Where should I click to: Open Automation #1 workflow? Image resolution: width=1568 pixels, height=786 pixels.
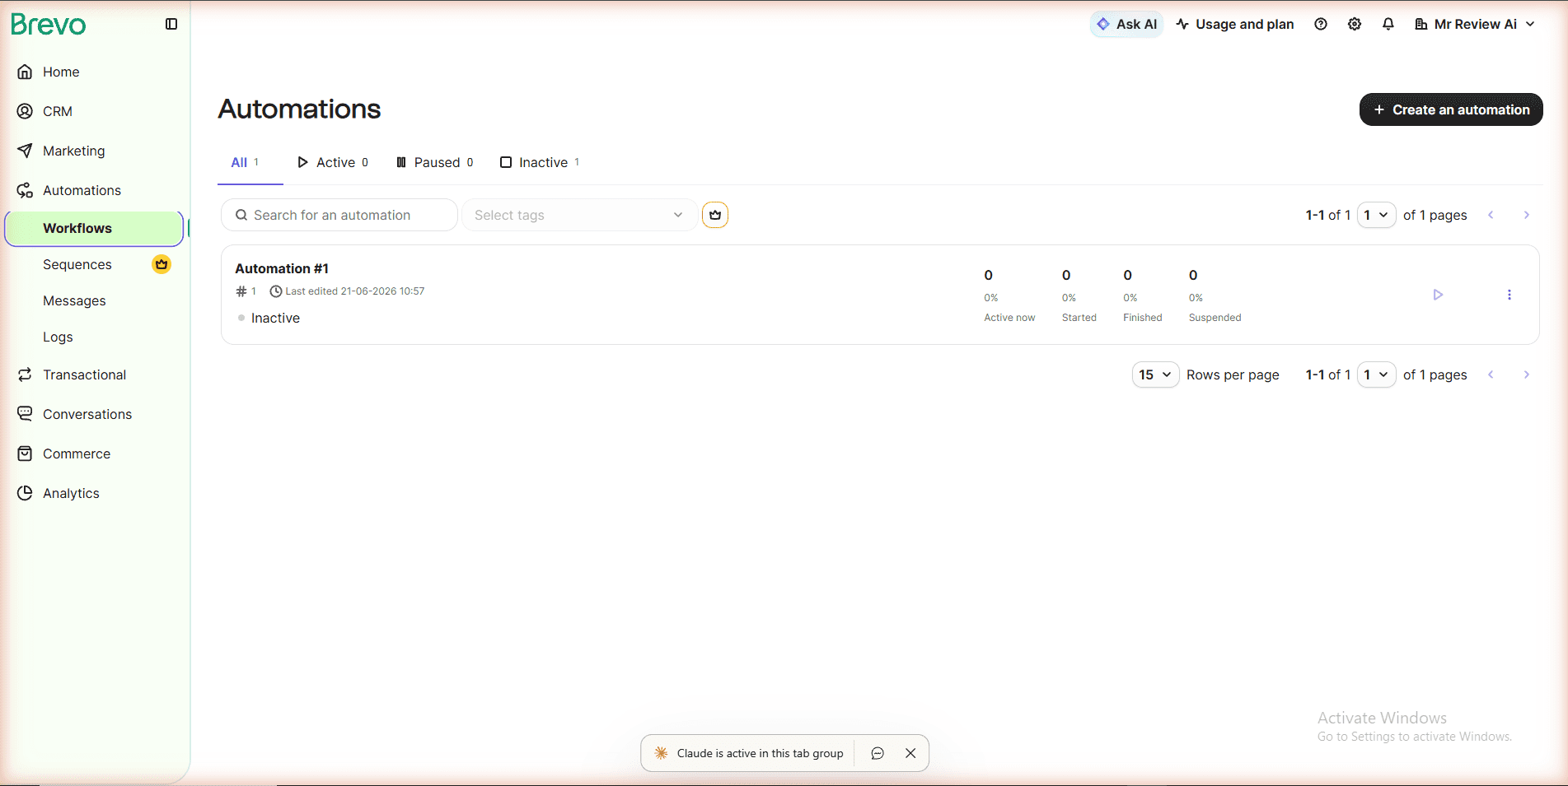(x=282, y=268)
